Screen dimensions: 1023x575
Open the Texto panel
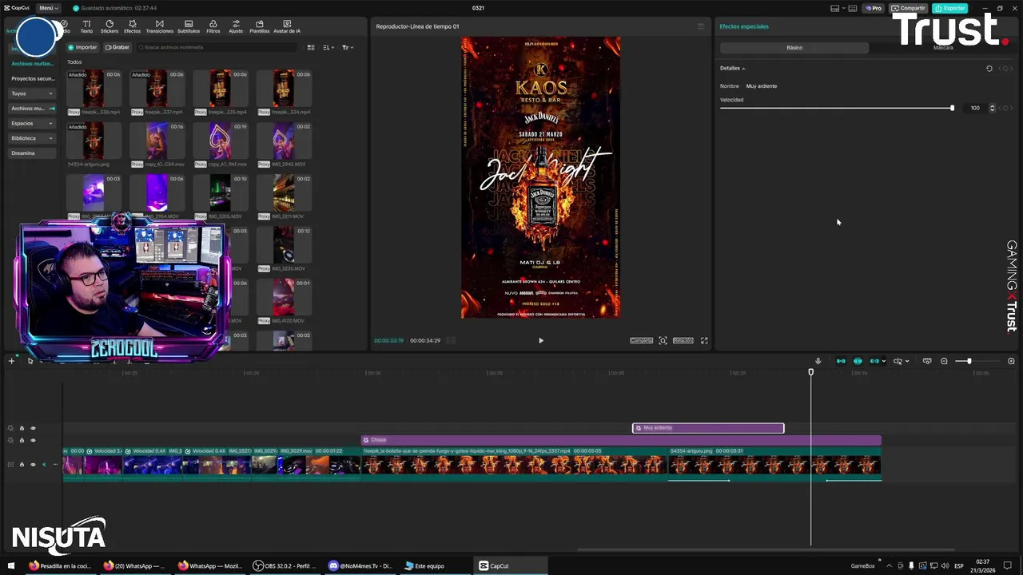(x=86, y=26)
